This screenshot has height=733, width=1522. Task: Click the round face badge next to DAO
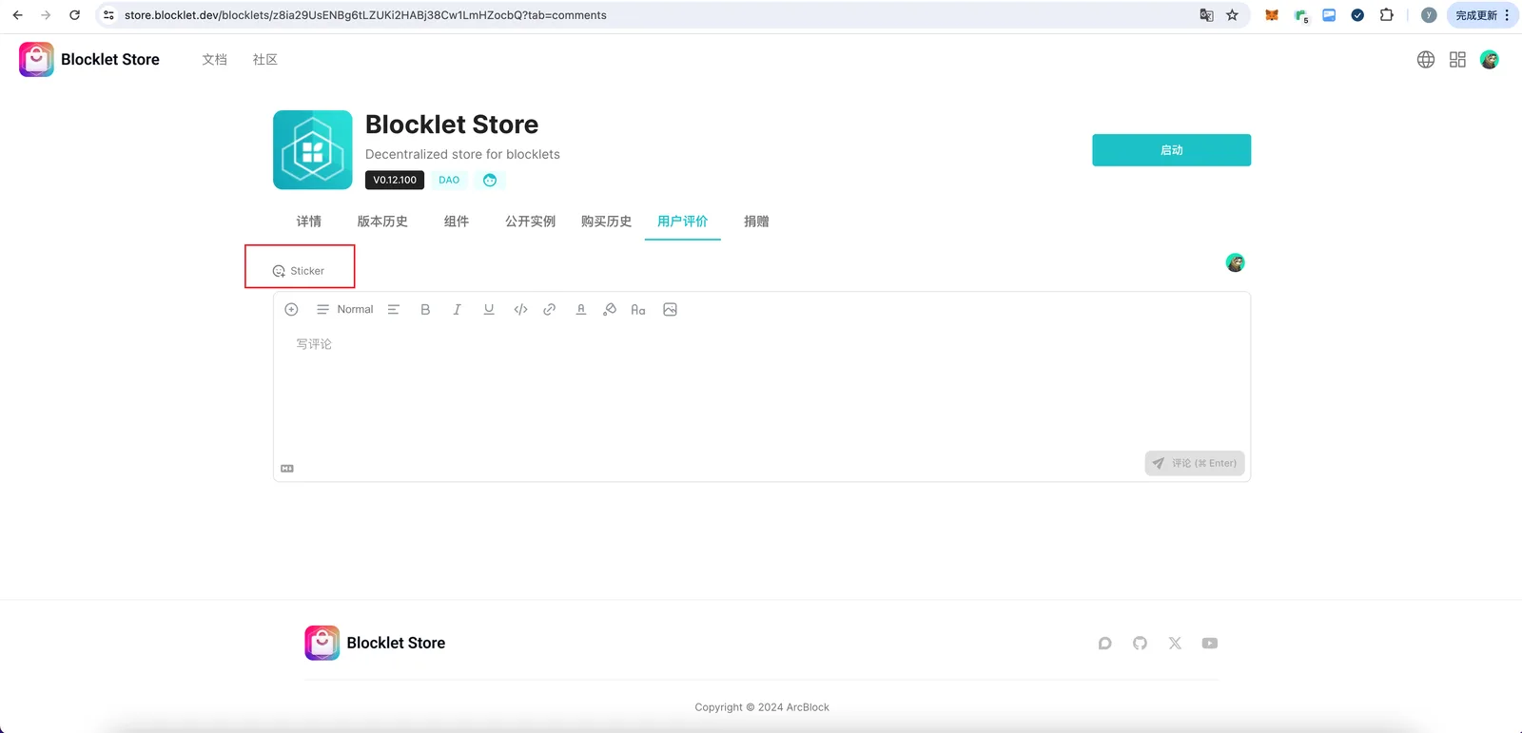(490, 180)
